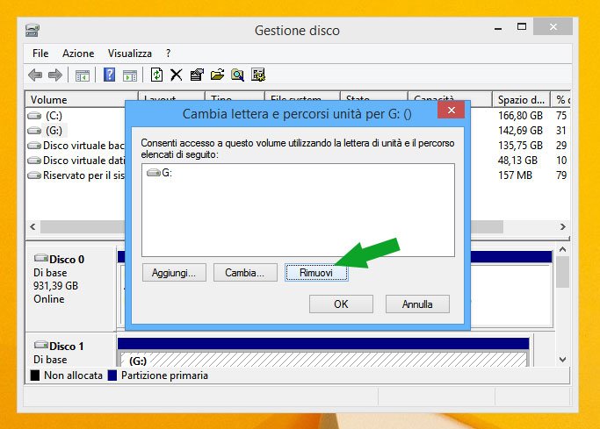Click the Non allocata black legend swatch

[35, 375]
